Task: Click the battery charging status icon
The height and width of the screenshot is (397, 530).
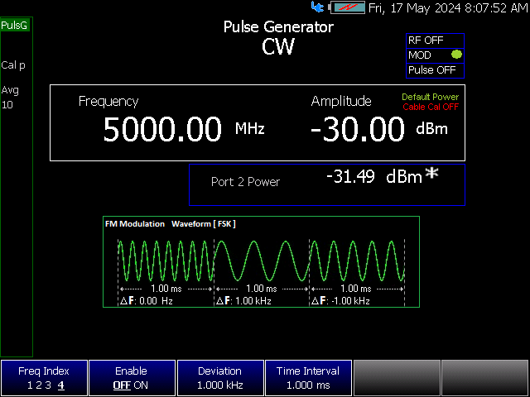Action: click(x=348, y=7)
